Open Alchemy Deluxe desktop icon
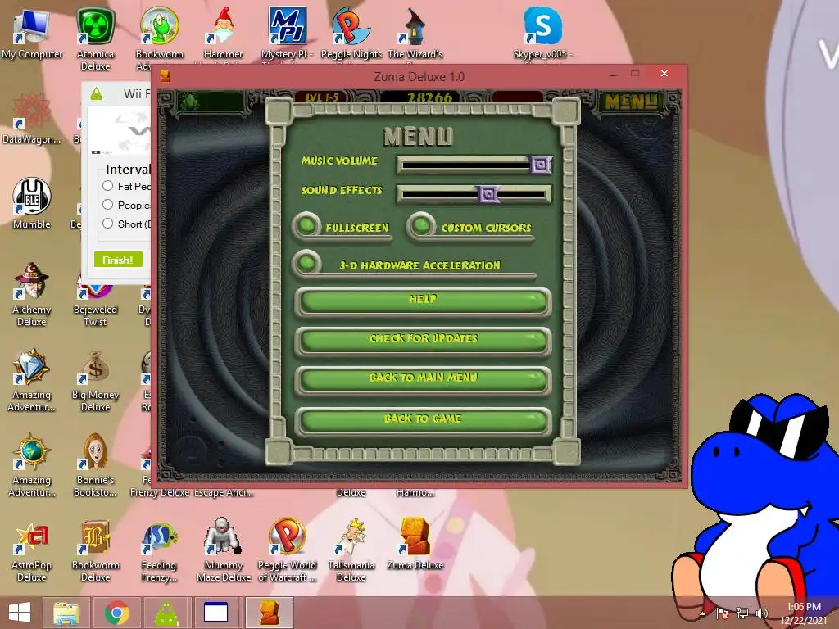839x629 pixels. click(x=32, y=294)
